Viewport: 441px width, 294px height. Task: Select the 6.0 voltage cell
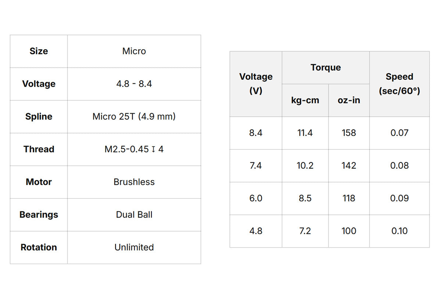point(256,198)
